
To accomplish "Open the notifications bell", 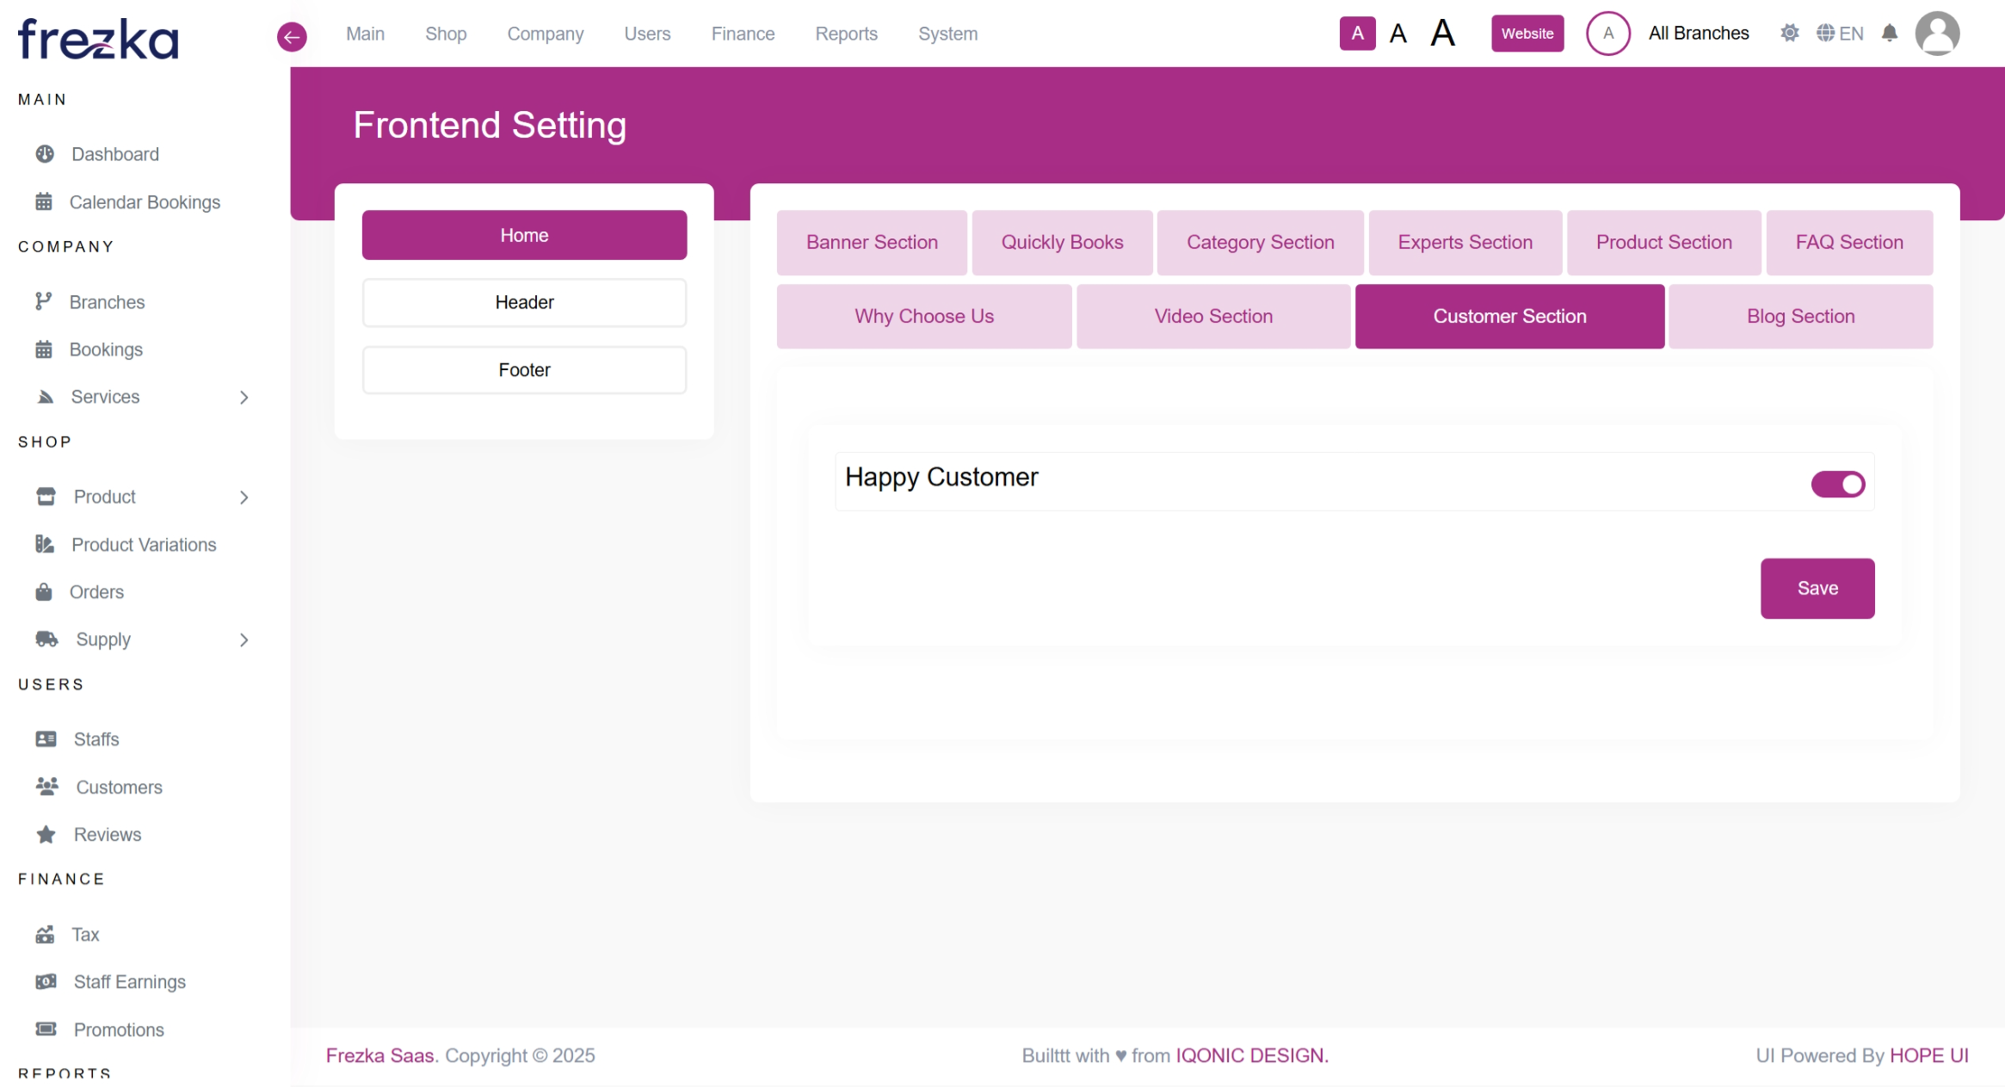I will 1889,34.
